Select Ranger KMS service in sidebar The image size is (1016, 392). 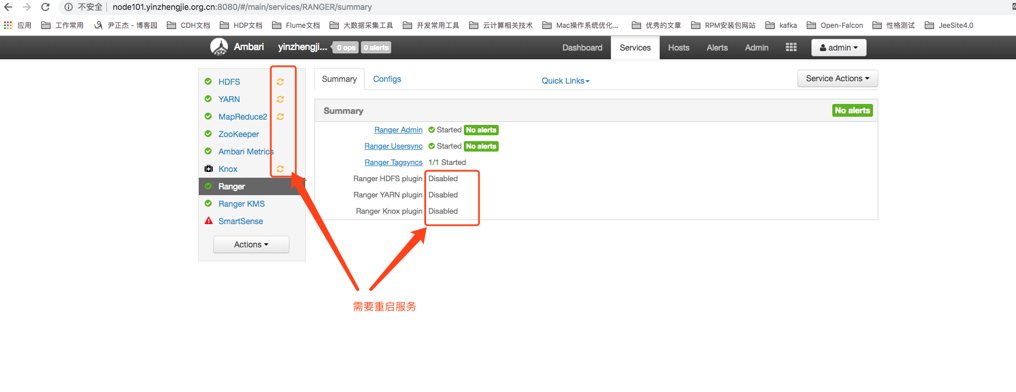pos(241,204)
